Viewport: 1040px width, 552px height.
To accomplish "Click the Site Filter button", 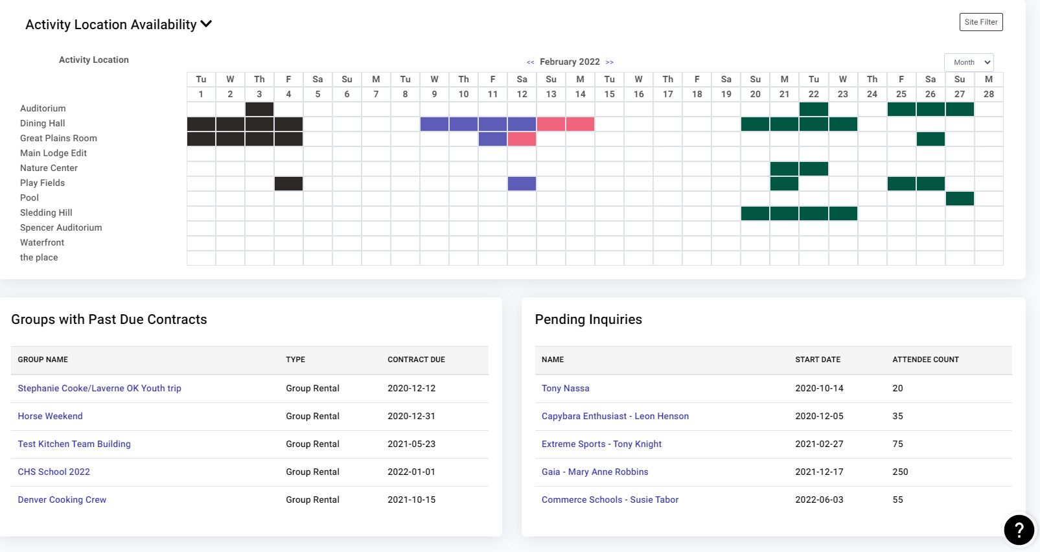I will (x=981, y=22).
